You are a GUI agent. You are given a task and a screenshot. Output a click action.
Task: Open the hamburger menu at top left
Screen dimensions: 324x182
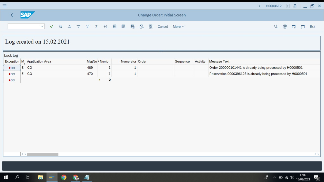(x=5, y=6)
